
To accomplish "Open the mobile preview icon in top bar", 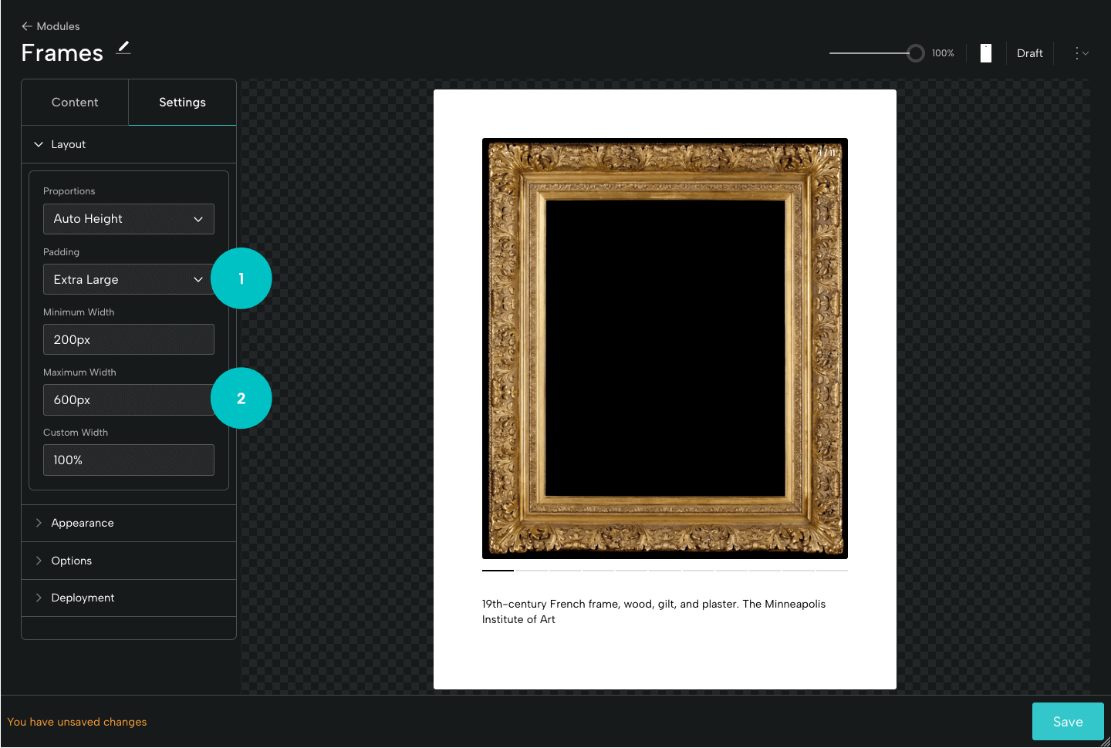I will [985, 52].
